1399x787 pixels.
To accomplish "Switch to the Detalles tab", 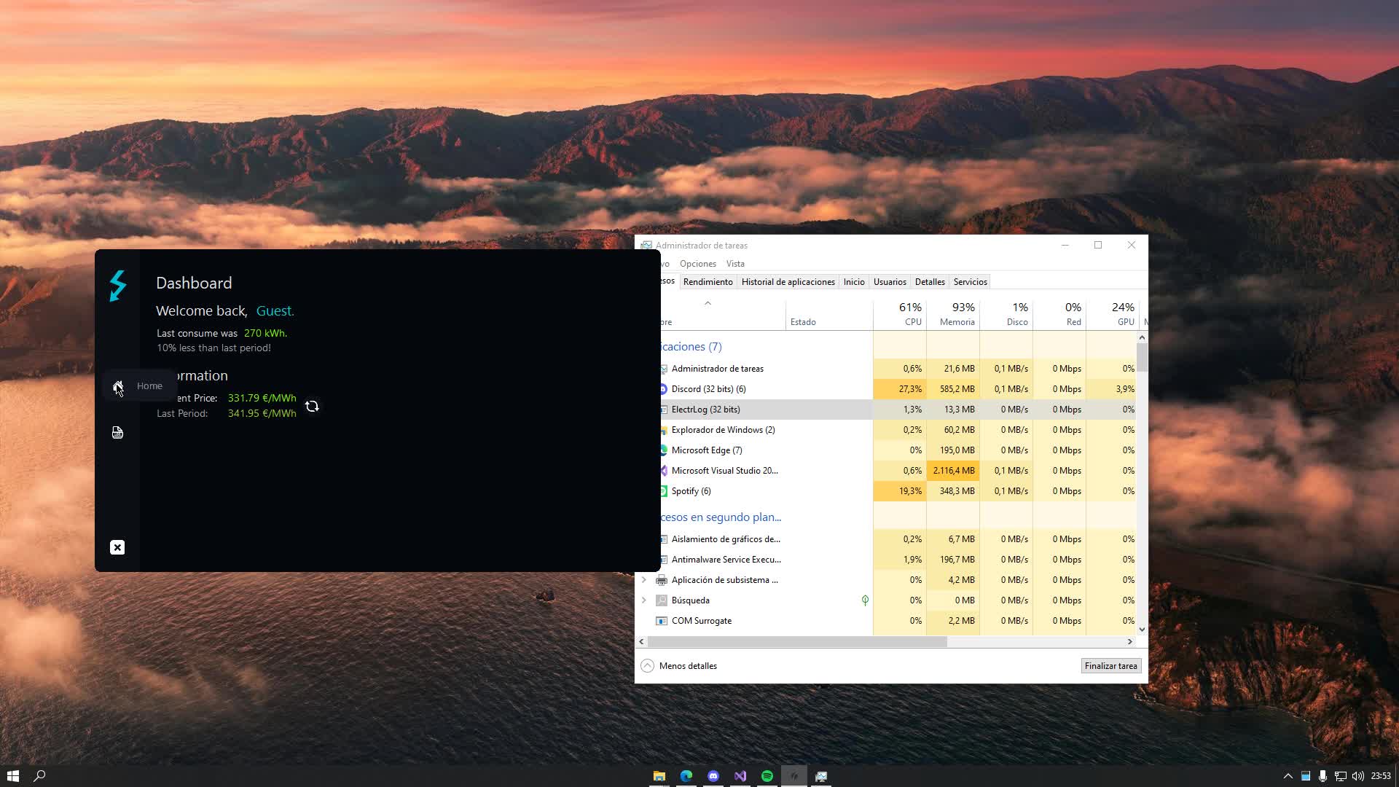I will point(930,282).
